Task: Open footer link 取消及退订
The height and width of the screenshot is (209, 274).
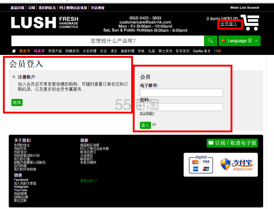Action: pos(88,152)
